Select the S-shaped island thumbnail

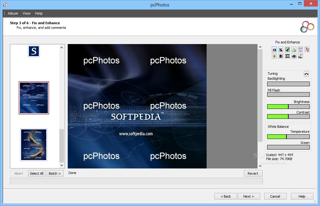34,145
